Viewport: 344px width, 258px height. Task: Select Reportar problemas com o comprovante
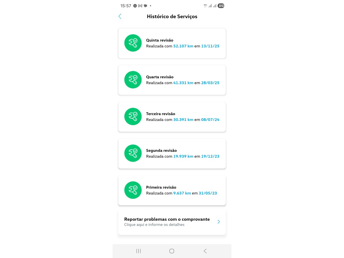pos(167,219)
